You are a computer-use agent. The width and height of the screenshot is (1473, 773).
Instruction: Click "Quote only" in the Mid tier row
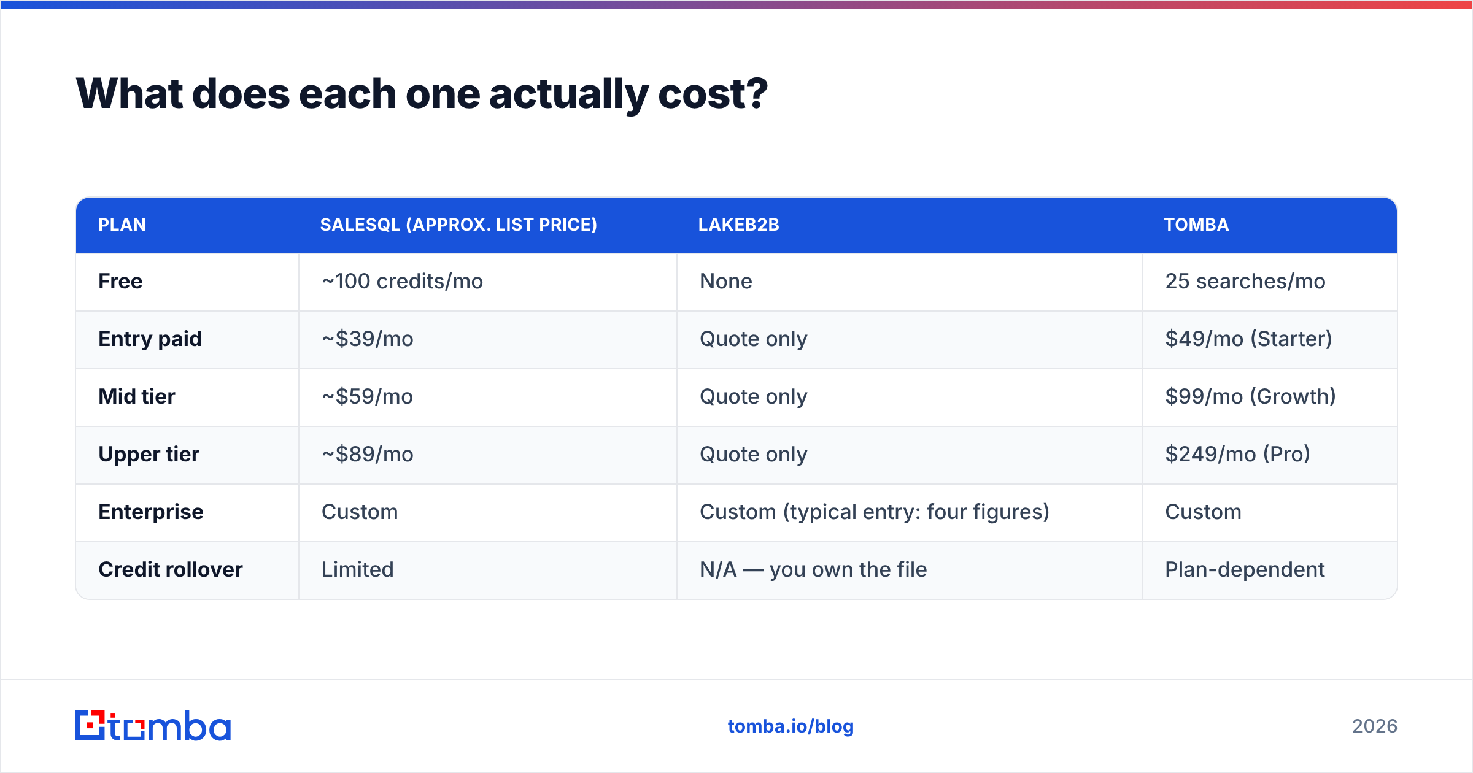click(x=754, y=396)
